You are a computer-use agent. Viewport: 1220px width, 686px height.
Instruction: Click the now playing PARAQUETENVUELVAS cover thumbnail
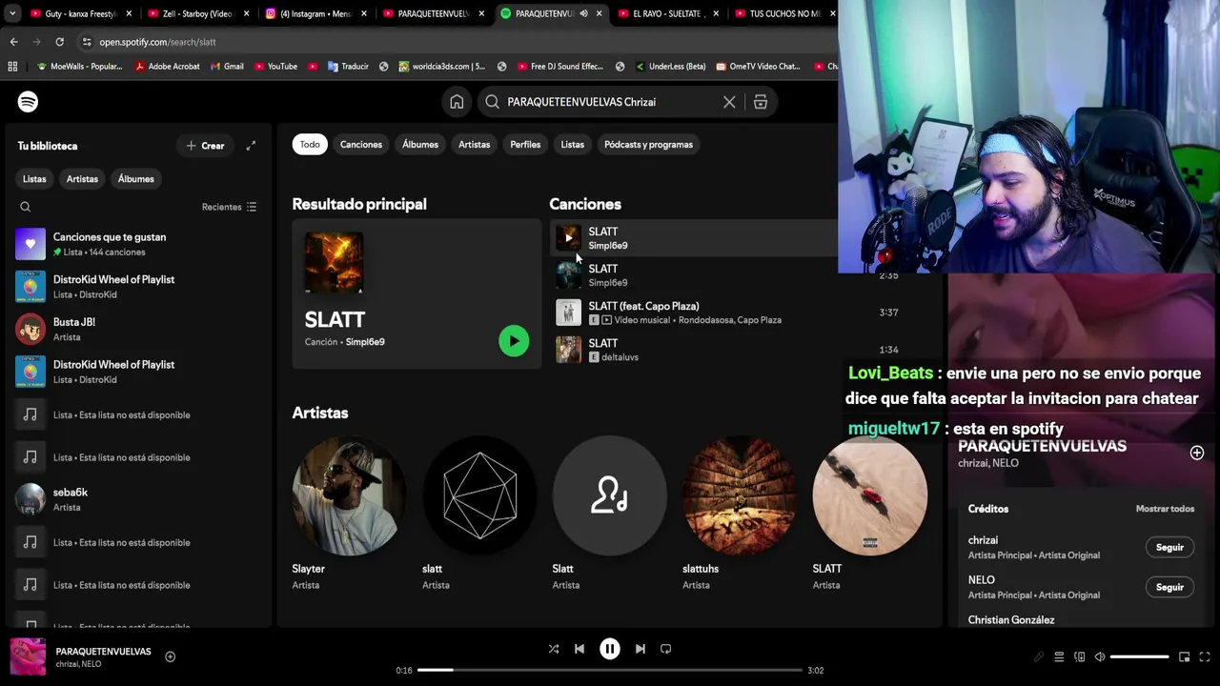(x=28, y=657)
